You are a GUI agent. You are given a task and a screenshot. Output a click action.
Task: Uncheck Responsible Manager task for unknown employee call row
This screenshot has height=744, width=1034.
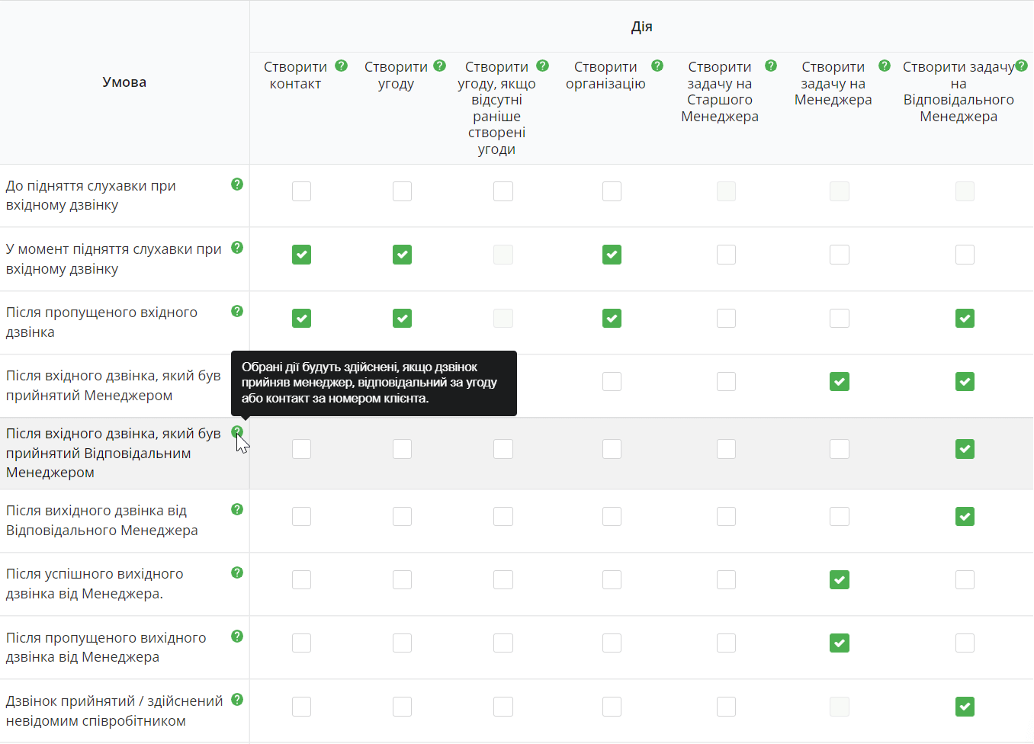pyautogui.click(x=965, y=707)
